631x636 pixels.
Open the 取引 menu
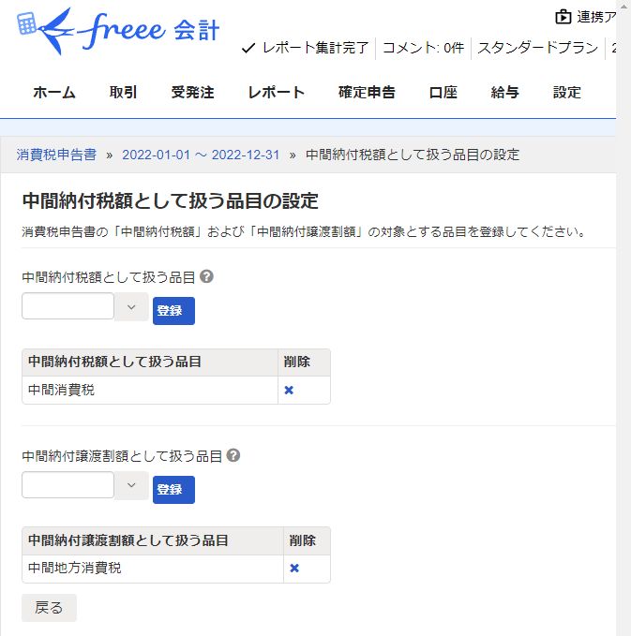point(123,92)
